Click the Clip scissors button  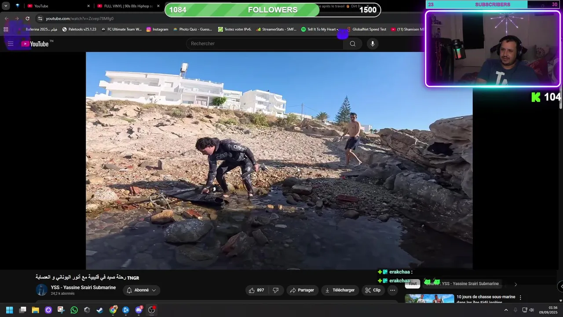[373, 290]
